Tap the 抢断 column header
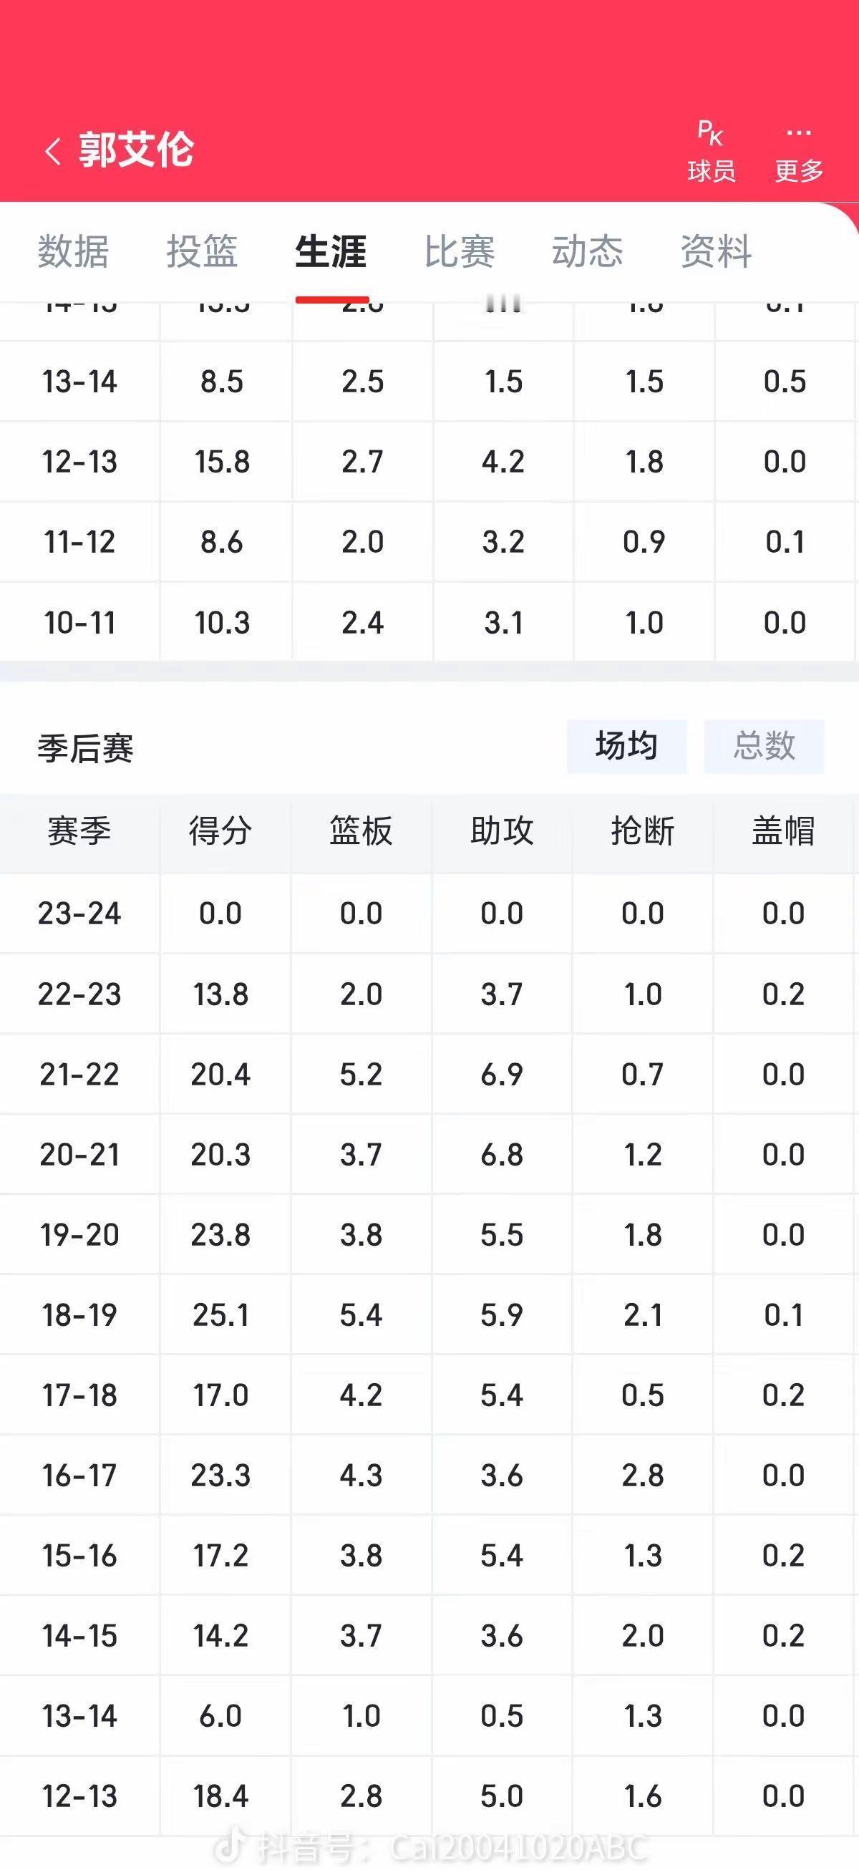Screen dimensions: 859x1870 [x=644, y=831]
